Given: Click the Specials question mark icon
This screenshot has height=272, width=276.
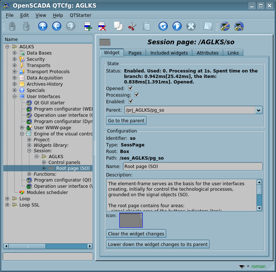Looking at the screenshot, I should pyautogui.click(x=22, y=90).
